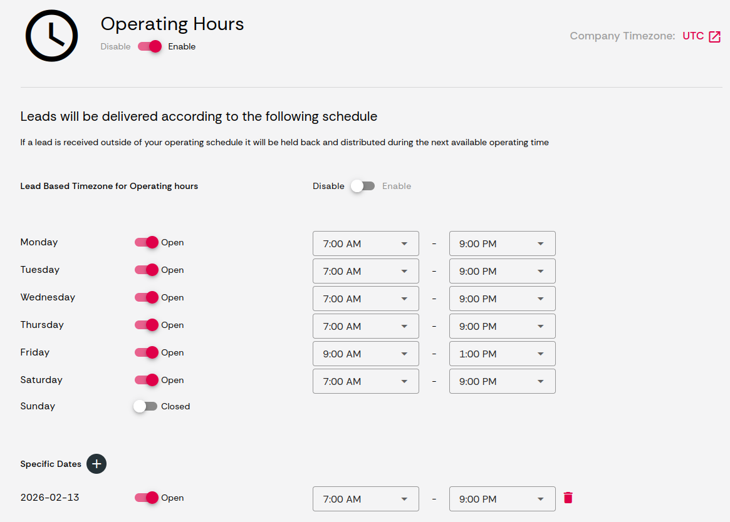This screenshot has width=730, height=522.
Task: Open the Company Timezone external link icon
Action: (x=716, y=36)
